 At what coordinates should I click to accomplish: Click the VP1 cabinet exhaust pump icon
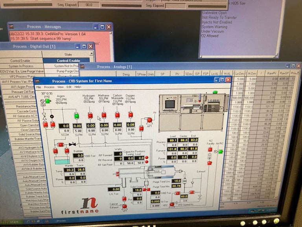coord(124,207)
